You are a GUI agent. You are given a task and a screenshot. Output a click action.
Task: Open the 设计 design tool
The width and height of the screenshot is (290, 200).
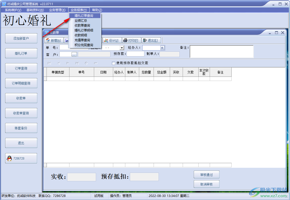[112, 40]
